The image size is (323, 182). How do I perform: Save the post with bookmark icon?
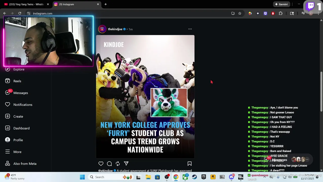[x=190, y=164]
